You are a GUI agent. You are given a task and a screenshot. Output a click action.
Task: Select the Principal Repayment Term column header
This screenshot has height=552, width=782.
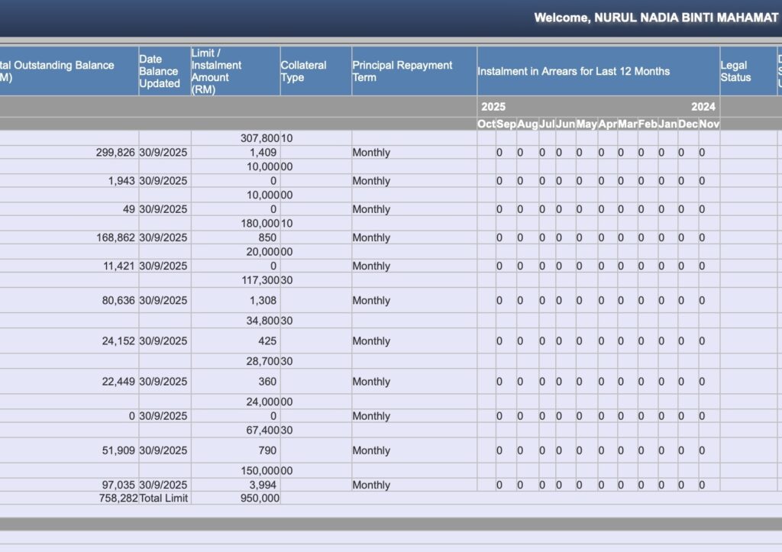(x=402, y=71)
